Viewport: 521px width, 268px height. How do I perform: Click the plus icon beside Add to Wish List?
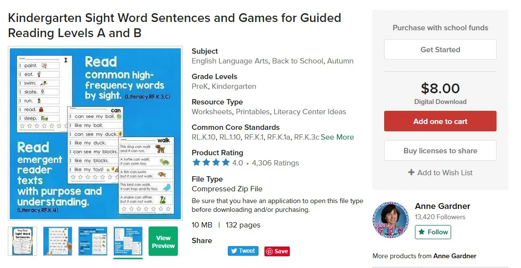pos(411,172)
